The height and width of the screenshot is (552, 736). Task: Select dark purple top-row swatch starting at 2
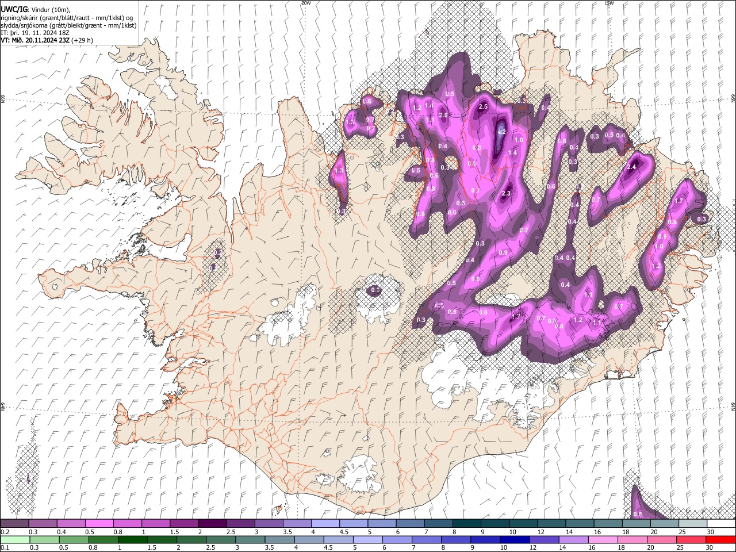pyautogui.click(x=212, y=524)
